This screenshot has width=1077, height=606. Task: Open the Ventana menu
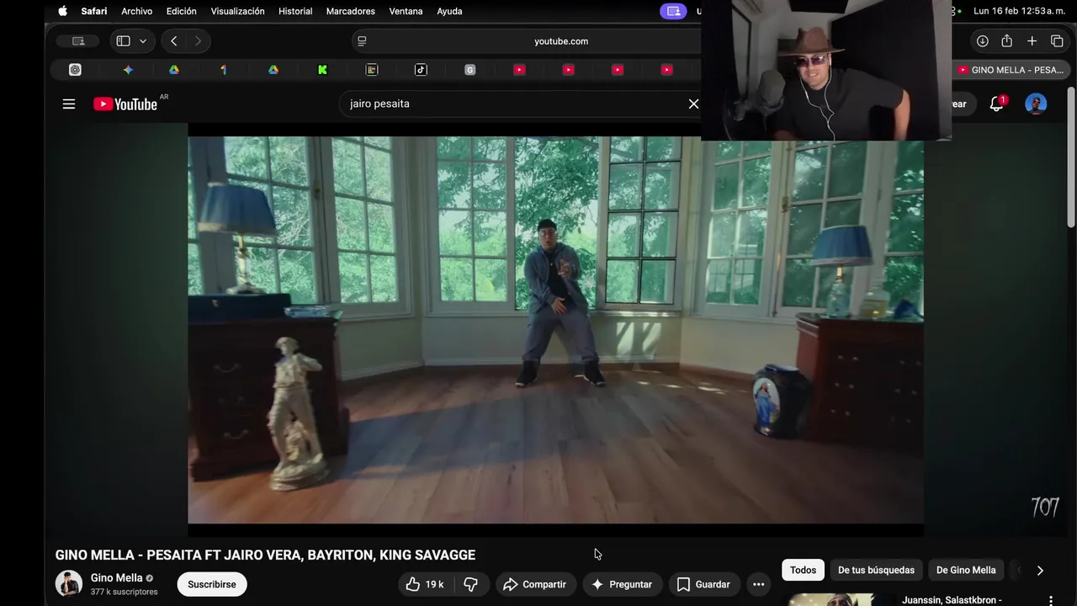[406, 11]
